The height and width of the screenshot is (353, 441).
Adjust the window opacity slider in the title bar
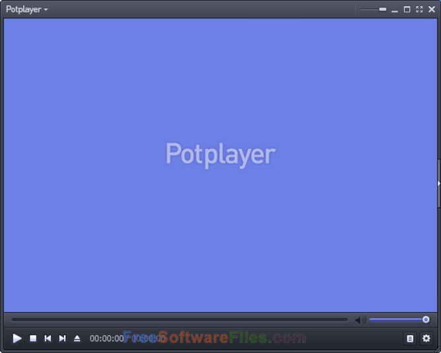[373, 9]
